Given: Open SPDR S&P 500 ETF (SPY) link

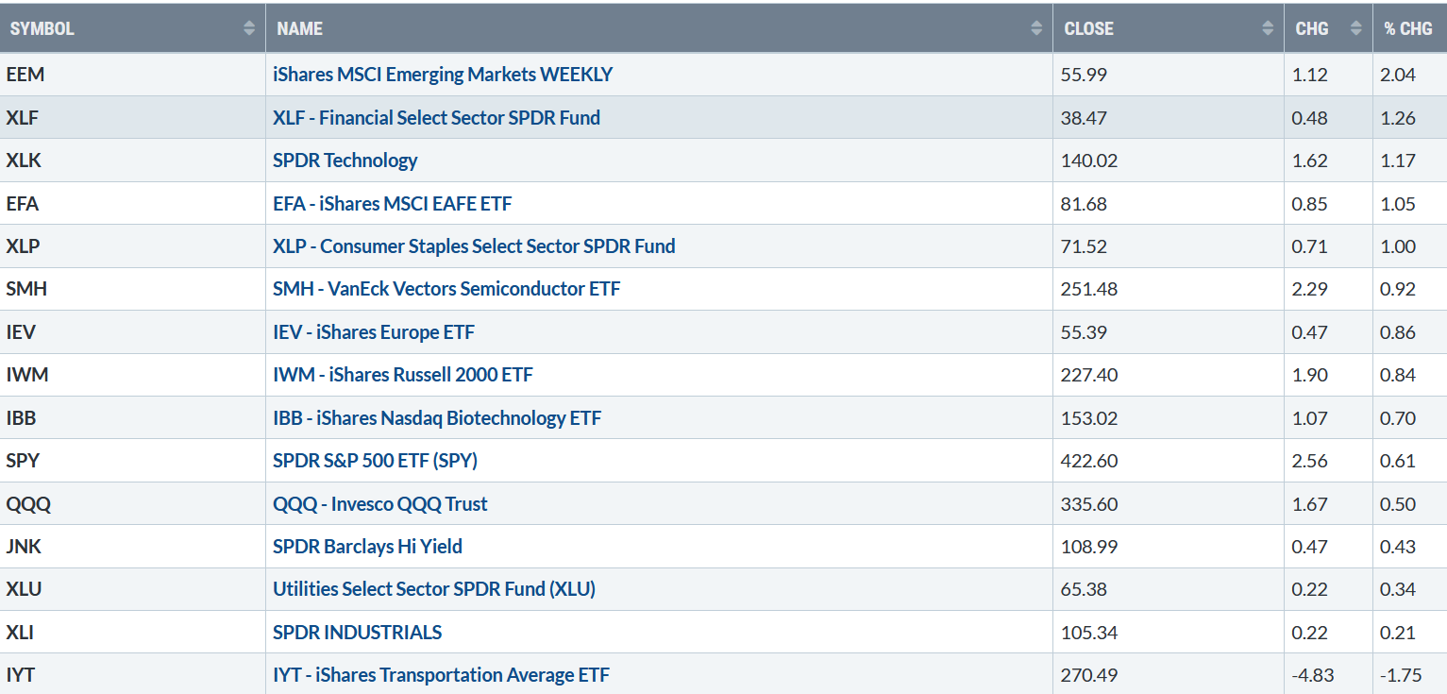Looking at the screenshot, I should (x=375, y=461).
